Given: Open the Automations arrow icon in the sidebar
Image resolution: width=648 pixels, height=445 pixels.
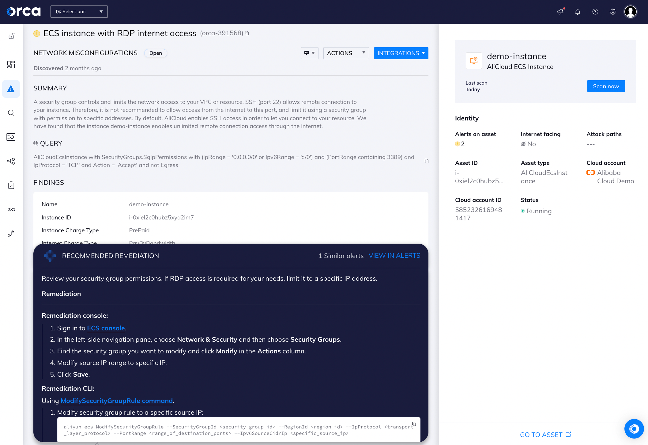Looking at the screenshot, I should tap(11, 234).
